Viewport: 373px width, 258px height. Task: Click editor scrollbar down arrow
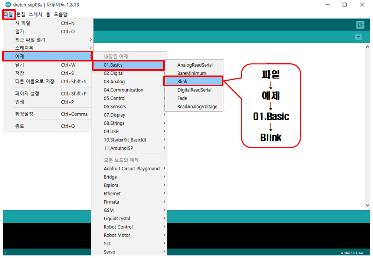point(367,205)
